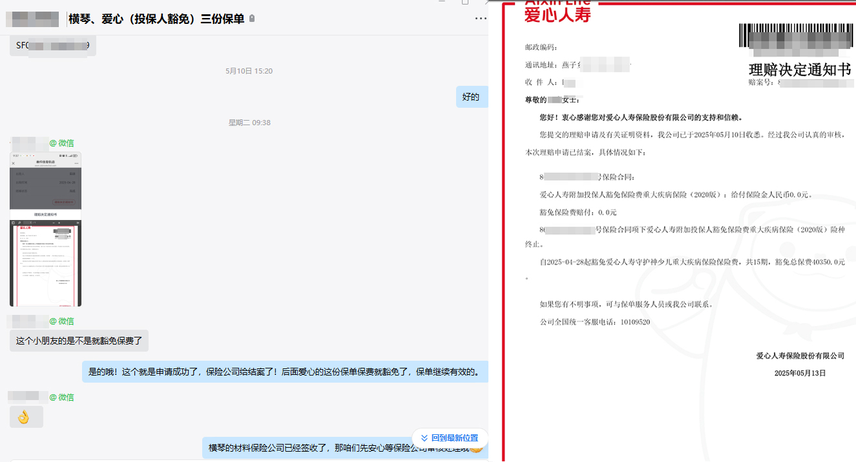This screenshot has height=462, width=856.
Task: Click the chat title 横琴、爱心（投保人豁免）三份保单
Action: (x=156, y=19)
